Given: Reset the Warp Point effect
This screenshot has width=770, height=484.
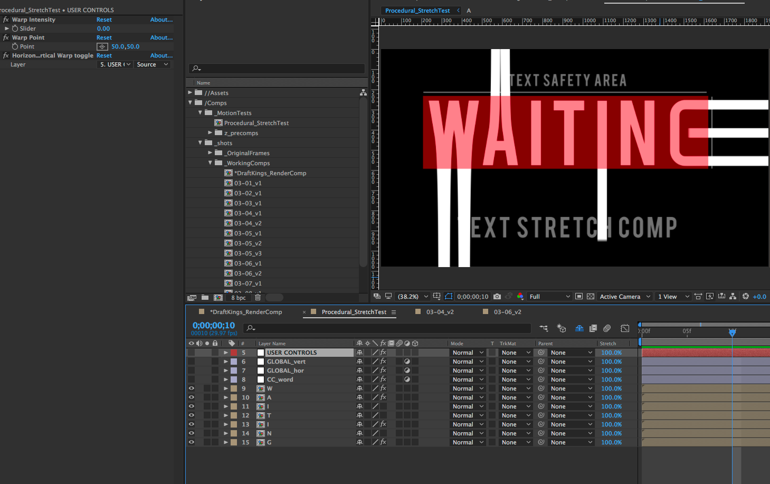Looking at the screenshot, I should pyautogui.click(x=104, y=37).
